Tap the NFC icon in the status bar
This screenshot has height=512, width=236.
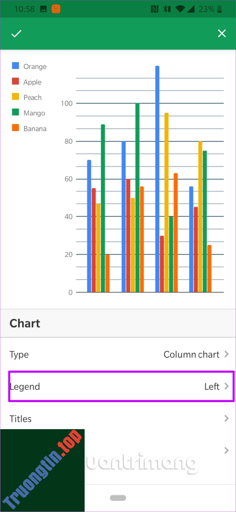click(155, 9)
